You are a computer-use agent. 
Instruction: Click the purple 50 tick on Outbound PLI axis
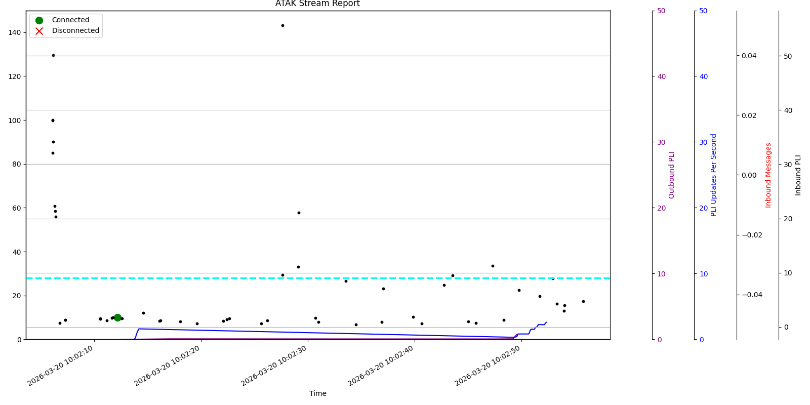pos(661,11)
